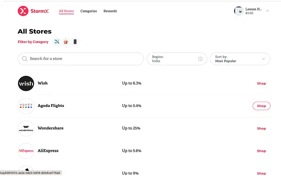The image size is (281, 190).
Task: Filter stores by the phone electronics category
Action: (x=75, y=42)
